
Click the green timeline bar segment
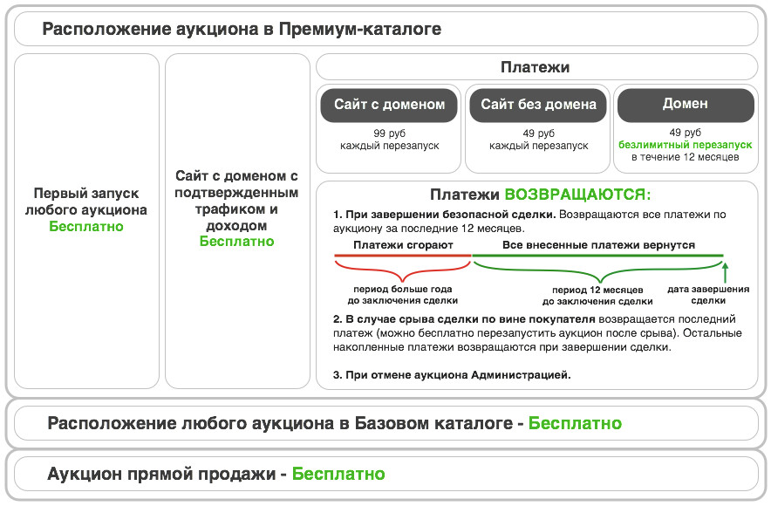coord(597,256)
